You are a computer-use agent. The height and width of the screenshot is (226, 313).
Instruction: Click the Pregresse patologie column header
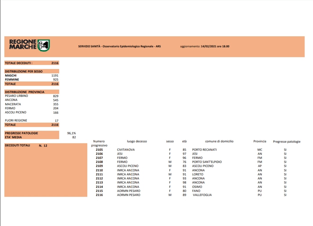click(x=287, y=142)
